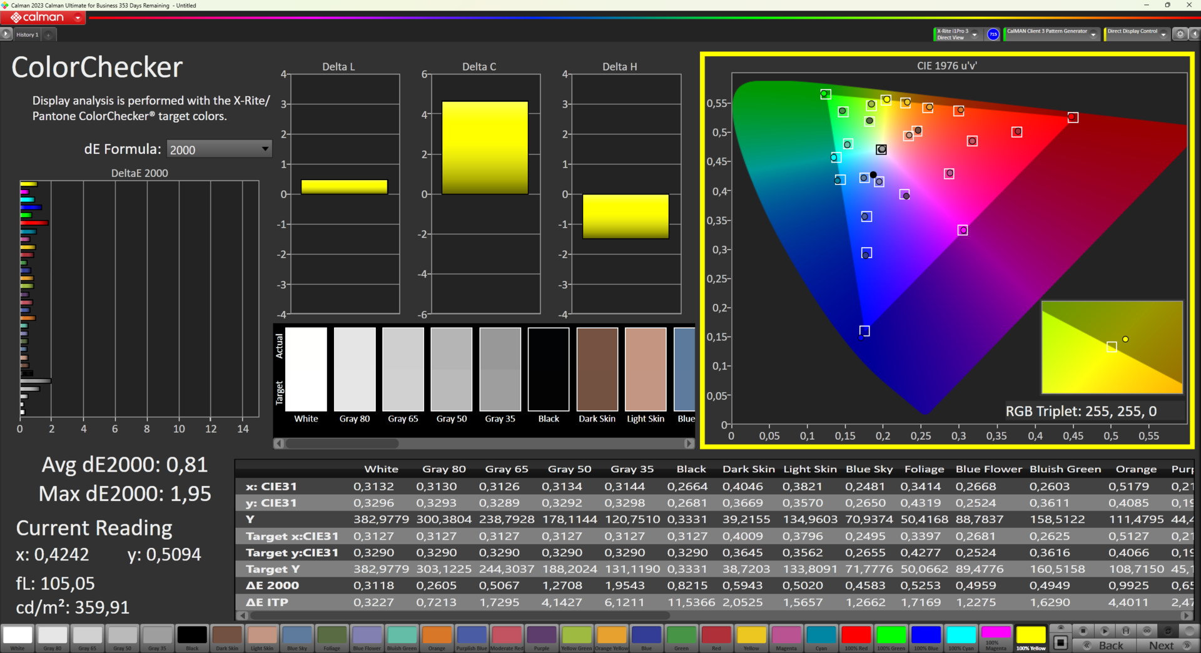Viewport: 1201px width, 653px height.
Task: Click the single-read bracket button
Action: [x=1125, y=630]
